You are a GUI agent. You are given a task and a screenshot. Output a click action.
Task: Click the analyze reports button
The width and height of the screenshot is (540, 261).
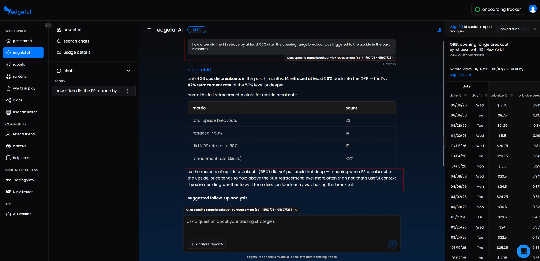point(206,244)
